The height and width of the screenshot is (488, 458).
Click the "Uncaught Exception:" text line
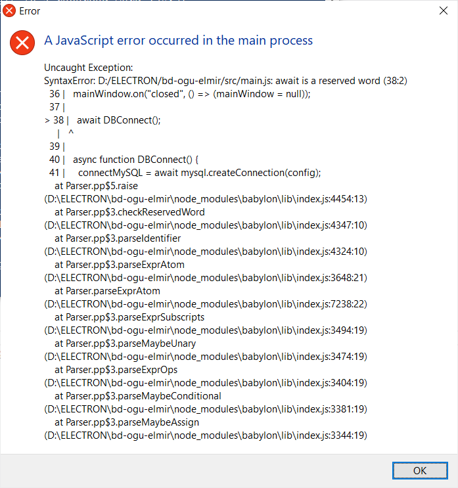click(89, 68)
